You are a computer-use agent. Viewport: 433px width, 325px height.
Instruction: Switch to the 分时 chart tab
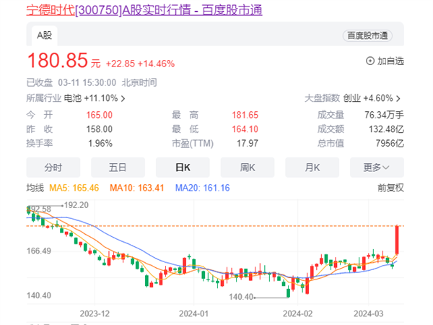tap(53, 168)
